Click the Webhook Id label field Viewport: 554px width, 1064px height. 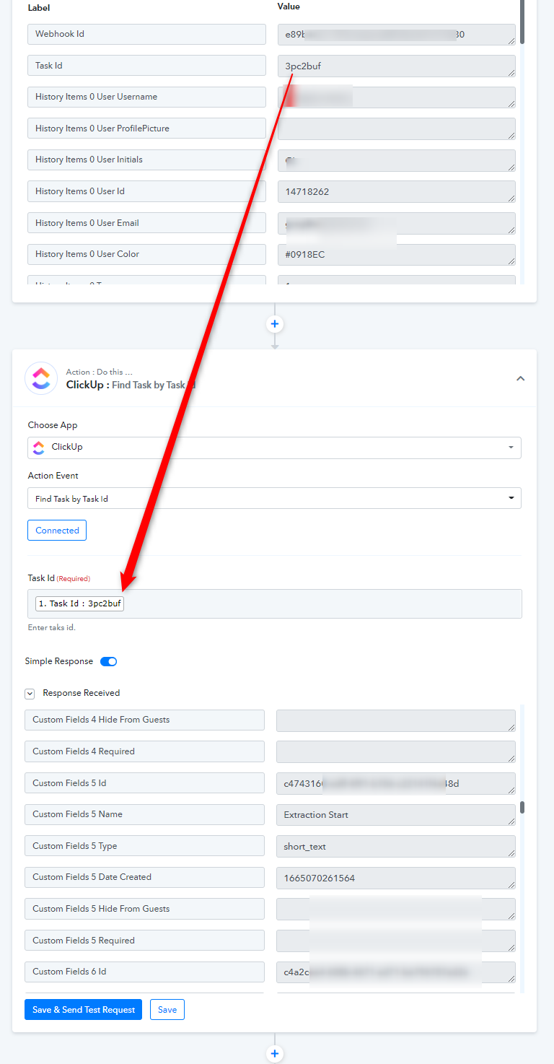(146, 34)
